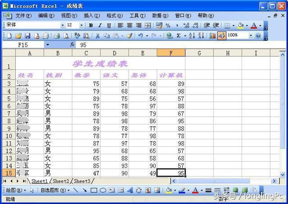Open the 数据 menu

160,16
